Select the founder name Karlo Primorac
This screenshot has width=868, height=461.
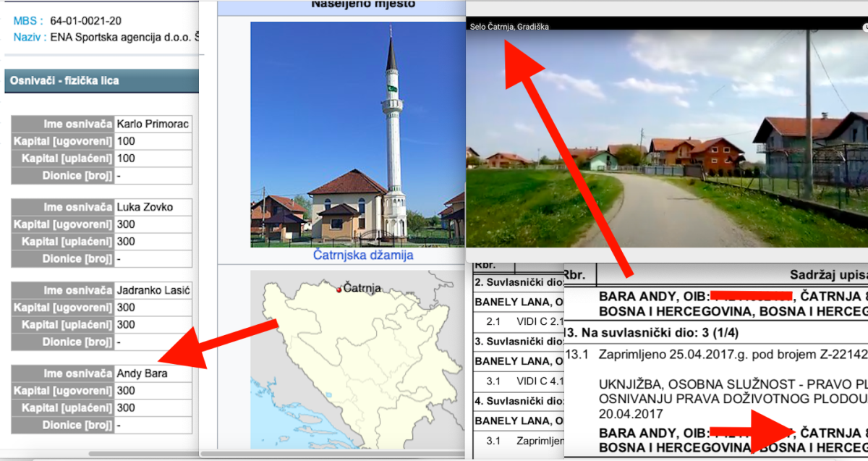tap(153, 124)
